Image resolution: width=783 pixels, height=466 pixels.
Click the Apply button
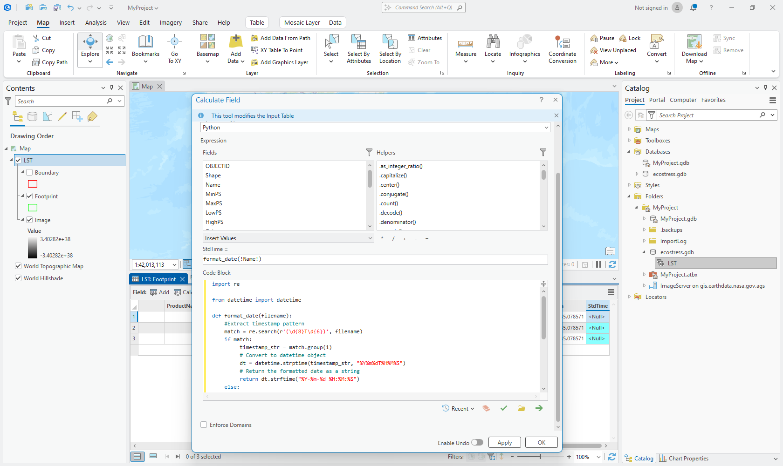coord(504,443)
